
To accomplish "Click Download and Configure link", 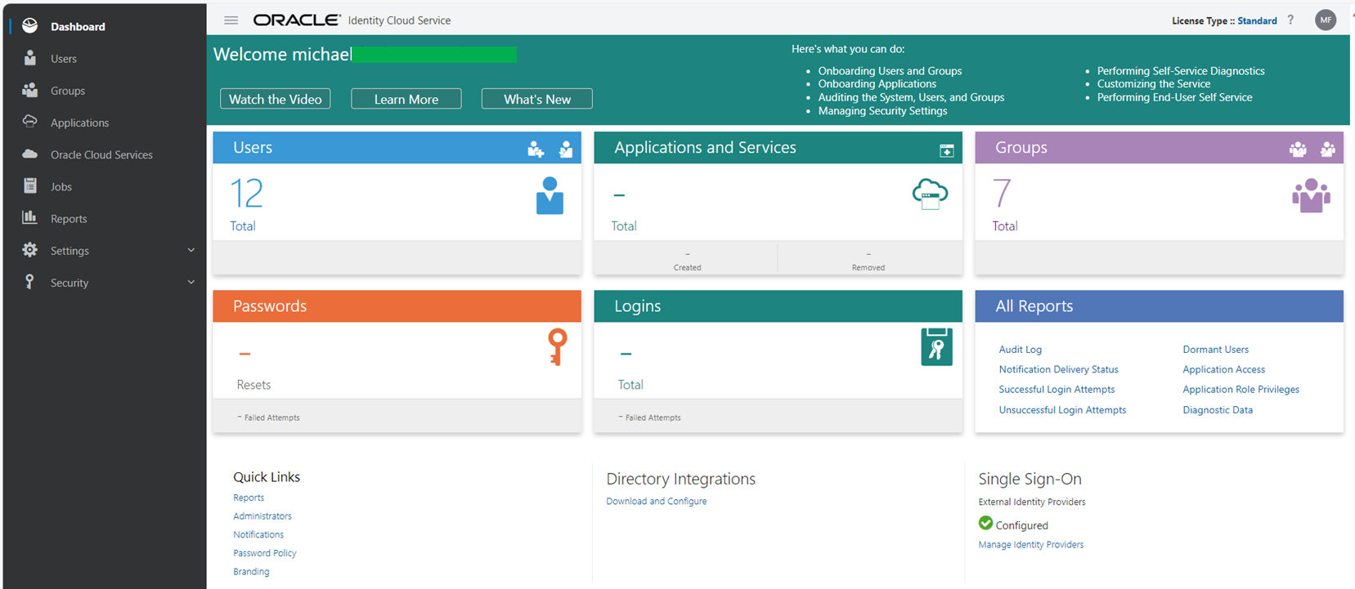I will click(657, 502).
